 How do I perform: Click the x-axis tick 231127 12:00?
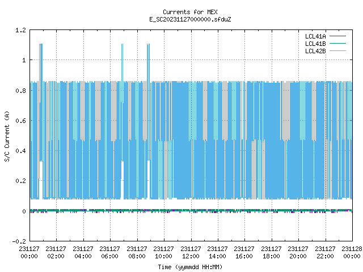pos(191,253)
